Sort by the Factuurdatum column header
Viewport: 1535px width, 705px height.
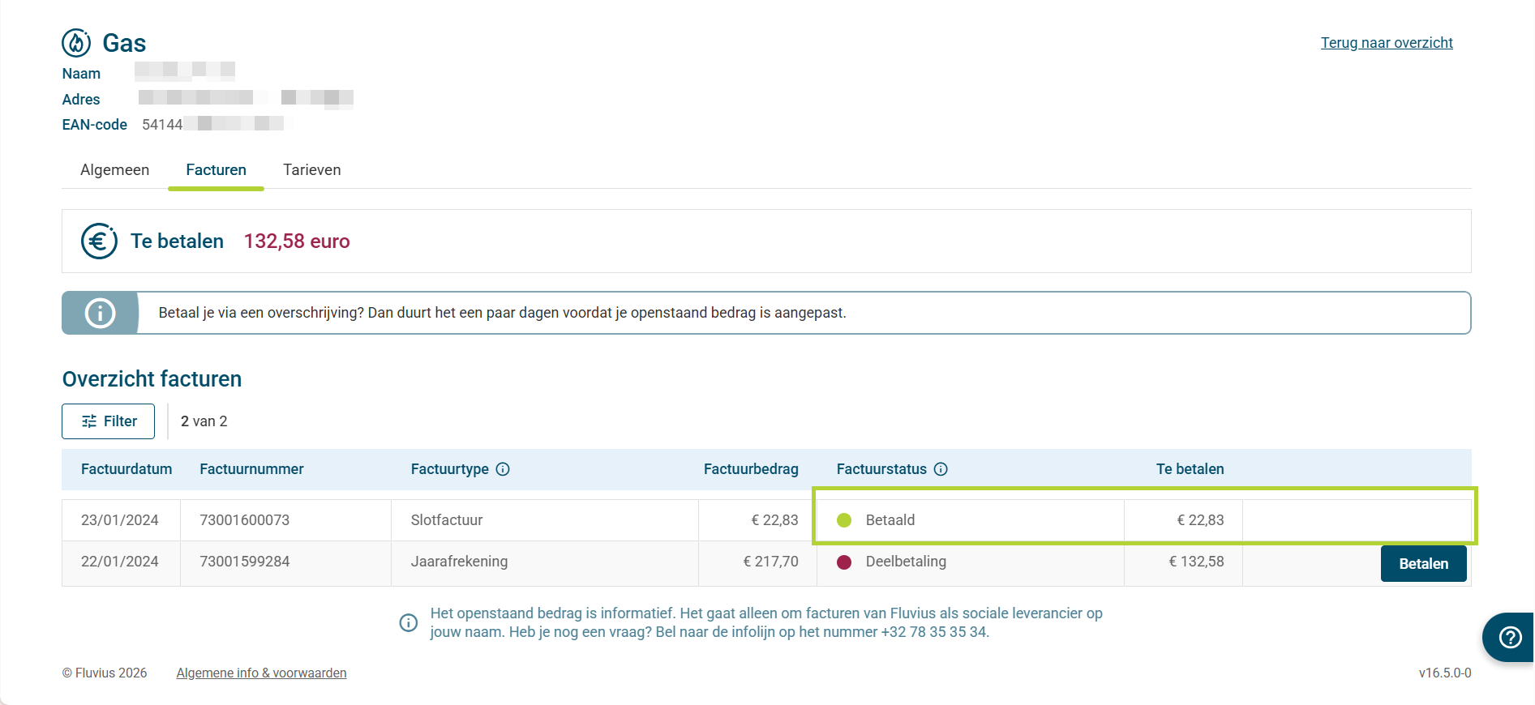[x=126, y=469]
